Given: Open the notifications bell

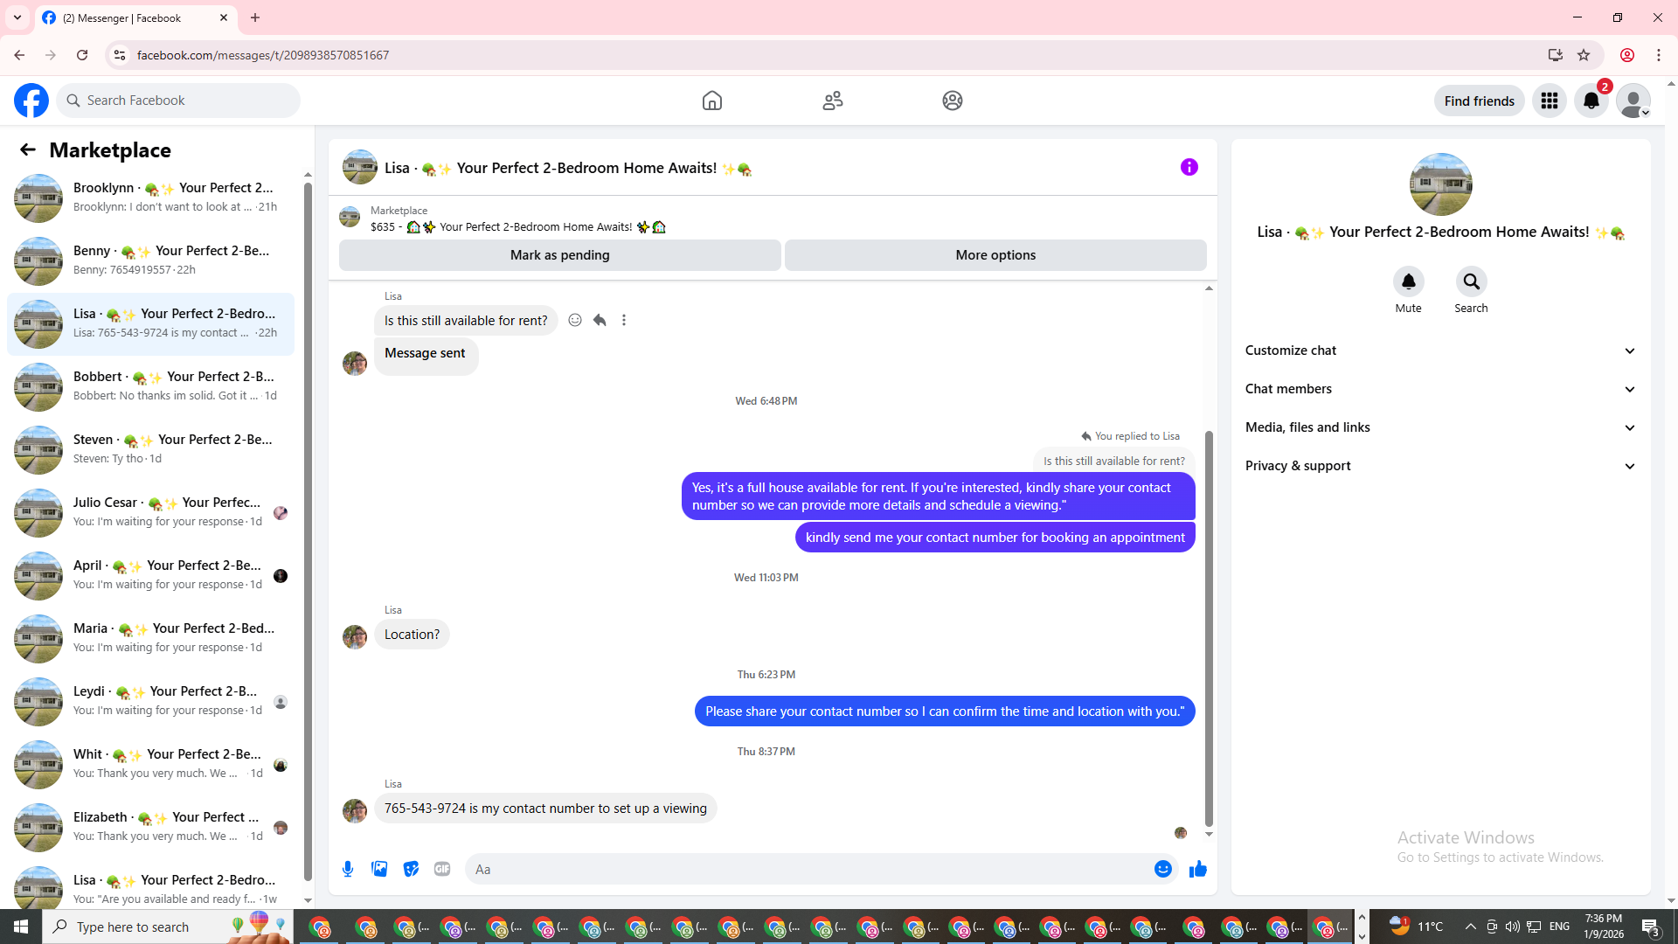Looking at the screenshot, I should [x=1591, y=101].
